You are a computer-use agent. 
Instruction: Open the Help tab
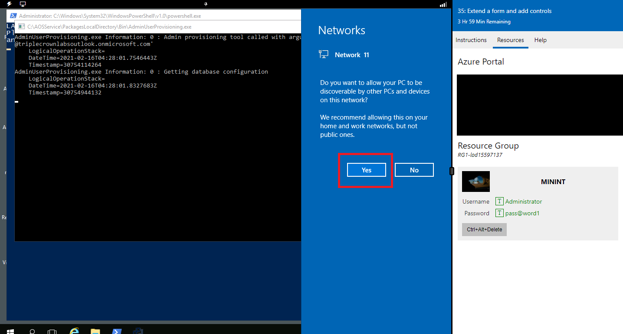click(541, 40)
